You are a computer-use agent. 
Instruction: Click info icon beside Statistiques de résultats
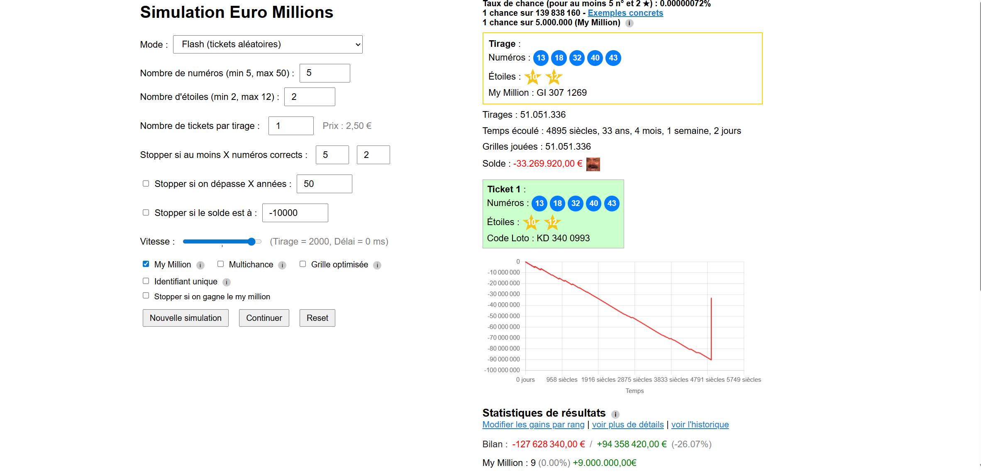615,414
